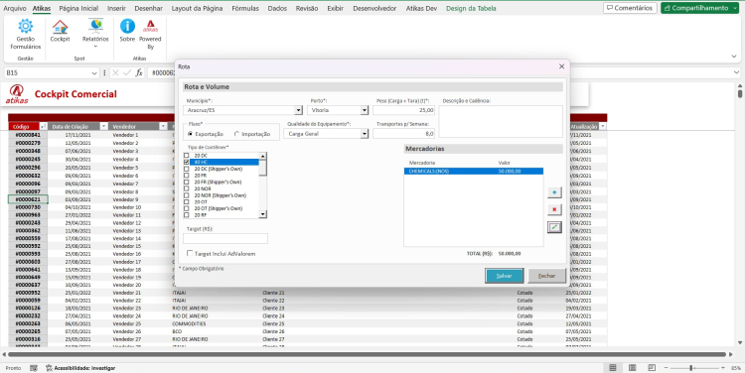Click the zoom in plus icon
The width and height of the screenshot is (745, 373).
pos(723,368)
